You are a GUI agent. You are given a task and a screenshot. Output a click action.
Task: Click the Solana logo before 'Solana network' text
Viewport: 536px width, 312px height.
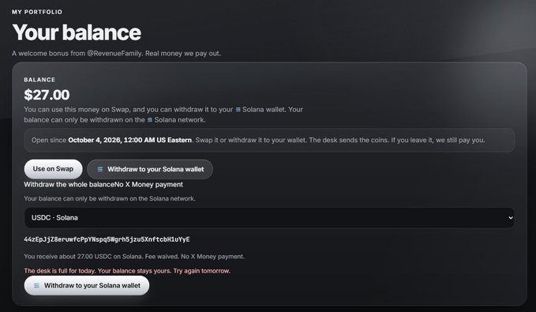tap(150, 120)
